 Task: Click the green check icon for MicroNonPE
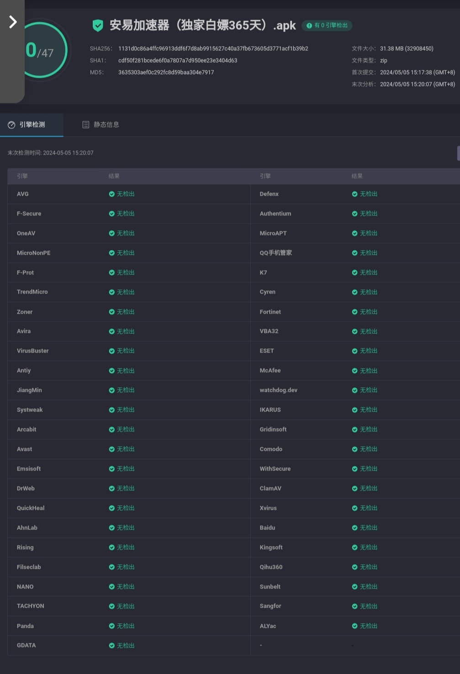[x=111, y=253]
